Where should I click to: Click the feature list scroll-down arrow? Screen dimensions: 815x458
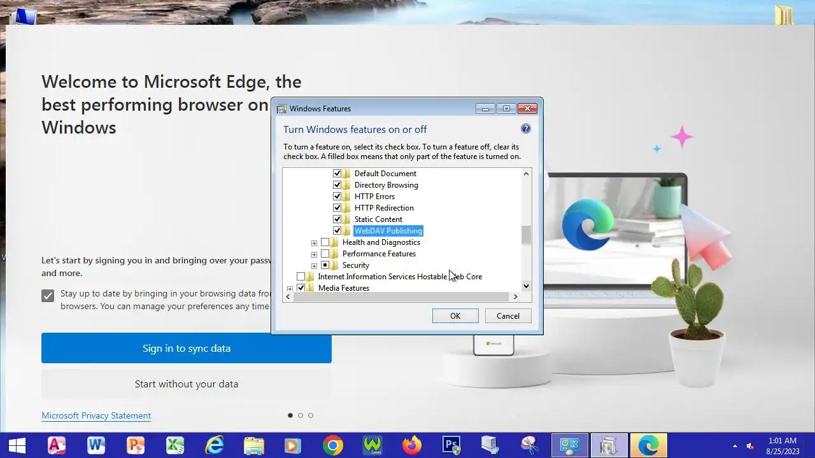[x=526, y=286]
